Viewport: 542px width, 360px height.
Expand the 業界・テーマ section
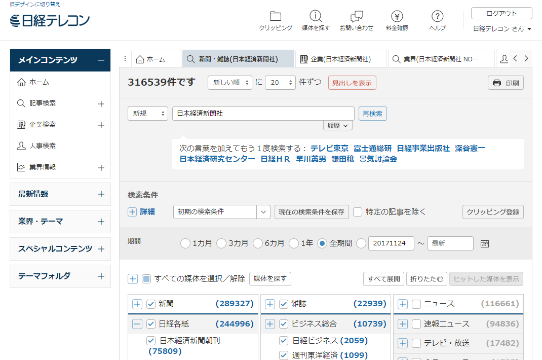coord(101,222)
